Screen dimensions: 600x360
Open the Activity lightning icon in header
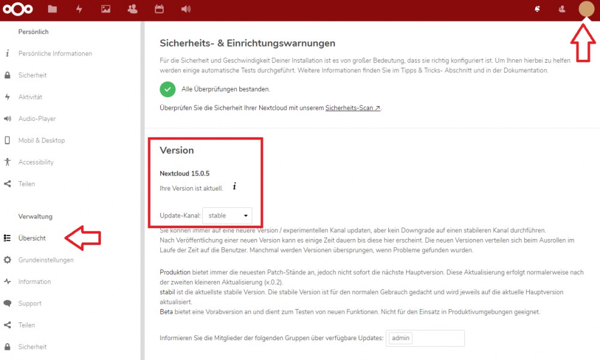[x=79, y=9]
